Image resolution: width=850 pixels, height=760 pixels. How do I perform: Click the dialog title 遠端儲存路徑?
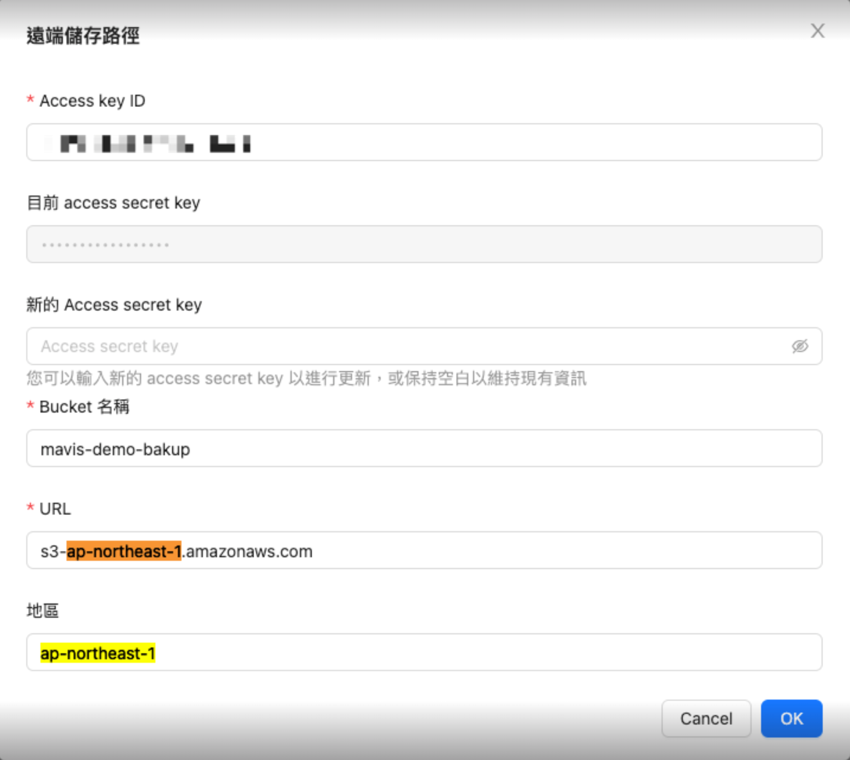(83, 36)
